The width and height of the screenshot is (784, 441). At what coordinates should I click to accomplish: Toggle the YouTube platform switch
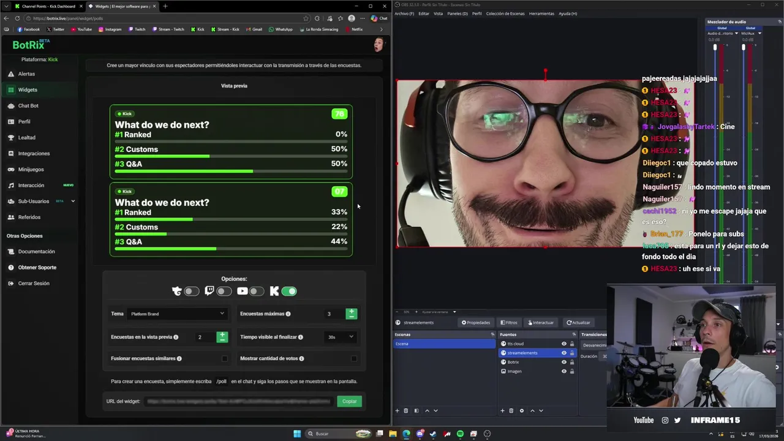tap(257, 292)
